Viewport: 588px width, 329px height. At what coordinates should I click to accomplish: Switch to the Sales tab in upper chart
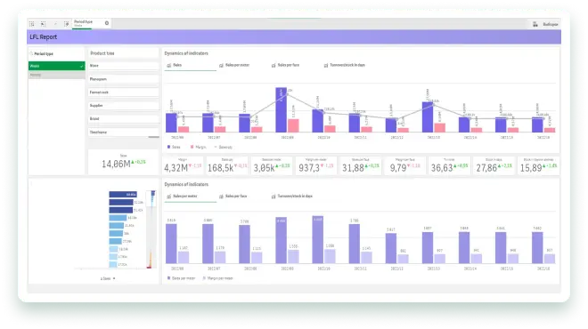pyautogui.click(x=190, y=65)
